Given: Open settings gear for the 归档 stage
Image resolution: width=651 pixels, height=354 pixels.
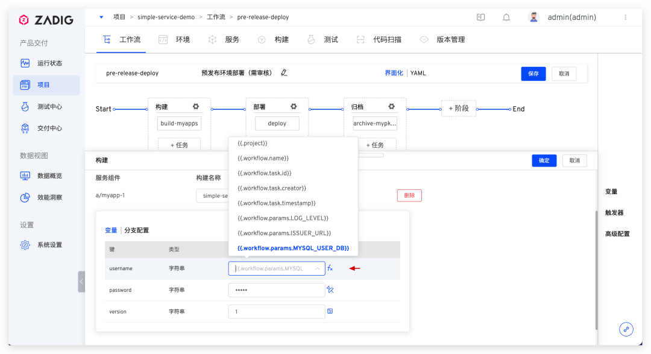Looking at the screenshot, I should pos(392,106).
